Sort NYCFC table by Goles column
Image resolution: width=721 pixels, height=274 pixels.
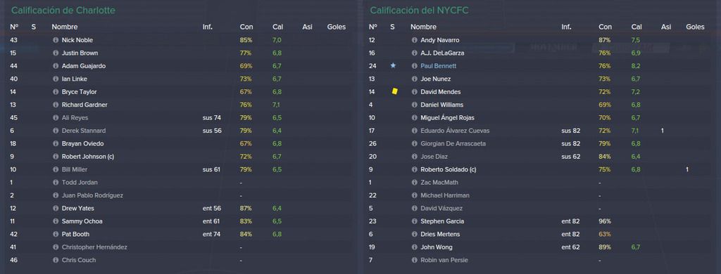coord(695,27)
